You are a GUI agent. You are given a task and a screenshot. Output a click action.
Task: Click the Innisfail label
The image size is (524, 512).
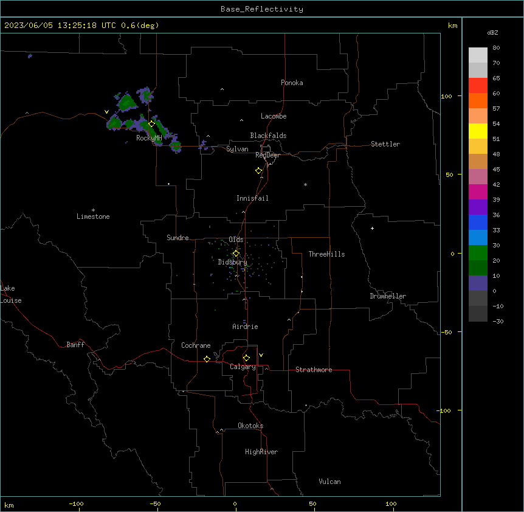(x=252, y=198)
